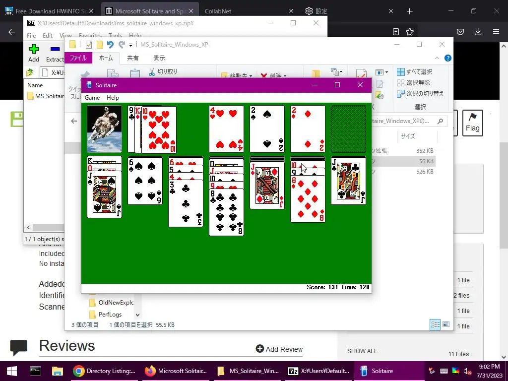Switch to the ホーム ribbon tab
Screen dimensions: 508x381
[106, 58]
